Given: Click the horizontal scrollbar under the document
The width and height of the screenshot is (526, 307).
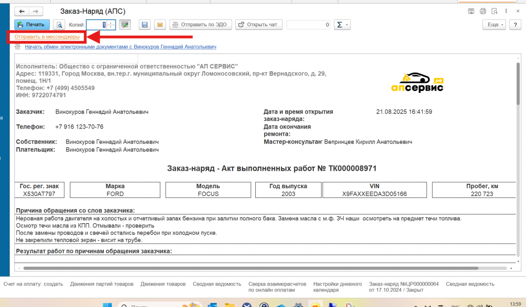Looking at the screenshot, I should point(257,268).
